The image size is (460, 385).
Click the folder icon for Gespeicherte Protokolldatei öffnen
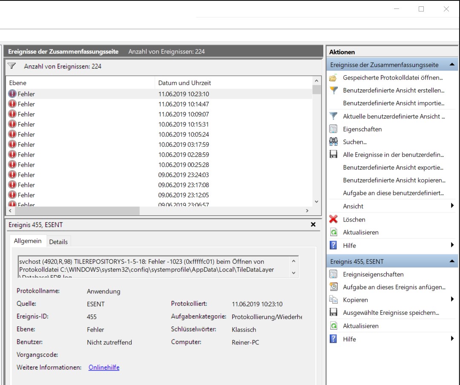(333, 78)
